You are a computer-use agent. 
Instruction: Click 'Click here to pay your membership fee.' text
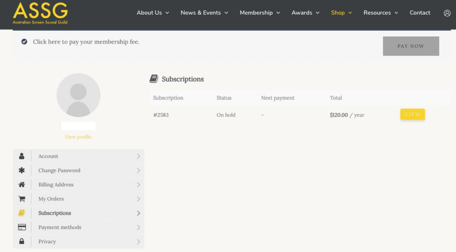coord(86,42)
